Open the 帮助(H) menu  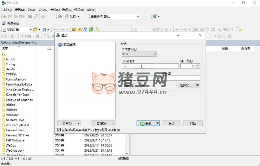(x=91, y=10)
